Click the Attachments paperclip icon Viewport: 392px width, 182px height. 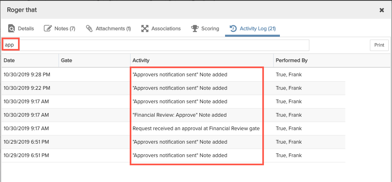pyautogui.click(x=89, y=29)
